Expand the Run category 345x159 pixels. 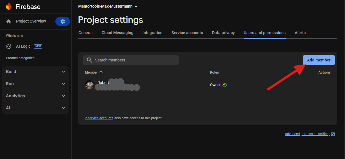tap(35, 84)
